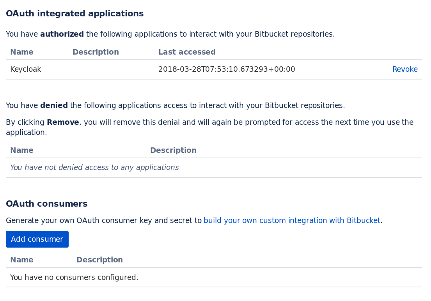
Task: Click the Description header in authorized applications table
Action: [96, 52]
